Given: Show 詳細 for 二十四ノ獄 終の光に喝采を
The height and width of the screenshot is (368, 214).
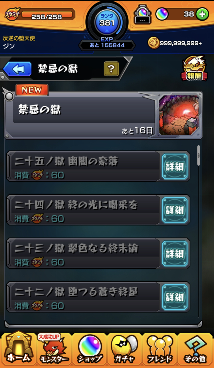Looking at the screenshot, I should point(175,210).
